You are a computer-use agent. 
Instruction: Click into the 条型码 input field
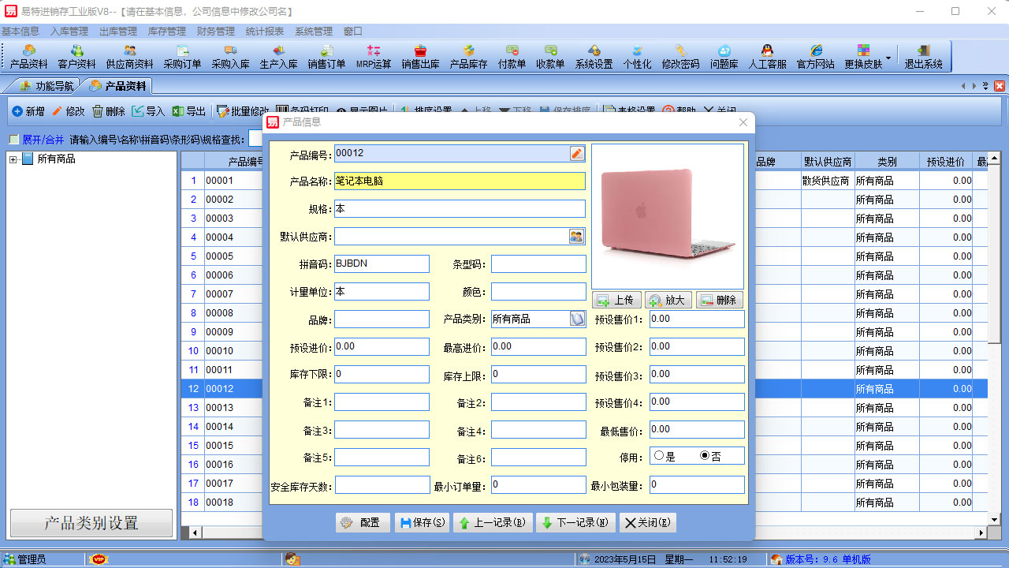[538, 263]
